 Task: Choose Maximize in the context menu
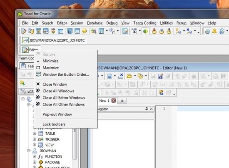click(x=66, y=68)
